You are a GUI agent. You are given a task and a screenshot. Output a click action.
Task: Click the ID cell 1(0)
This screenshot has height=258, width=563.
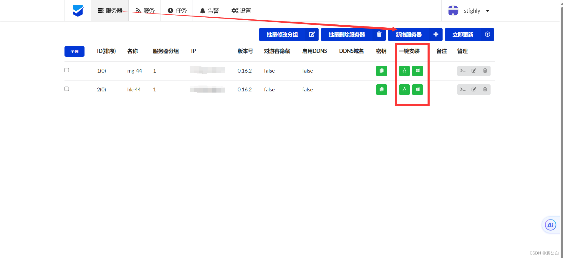[x=102, y=71]
